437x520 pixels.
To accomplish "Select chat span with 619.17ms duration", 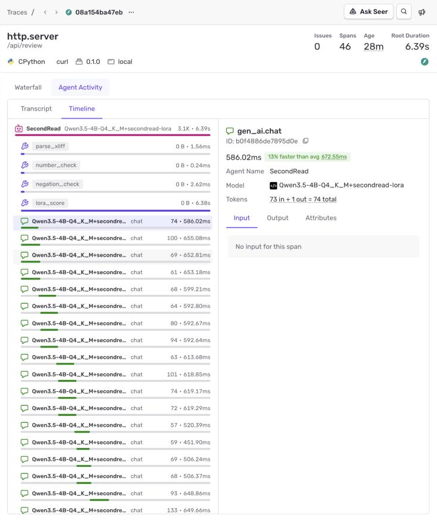I will click(x=113, y=392).
